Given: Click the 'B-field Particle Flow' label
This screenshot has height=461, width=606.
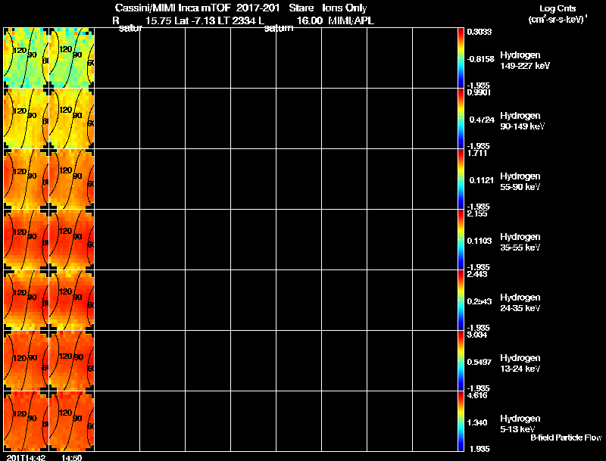Looking at the screenshot, I should pyautogui.click(x=566, y=438).
